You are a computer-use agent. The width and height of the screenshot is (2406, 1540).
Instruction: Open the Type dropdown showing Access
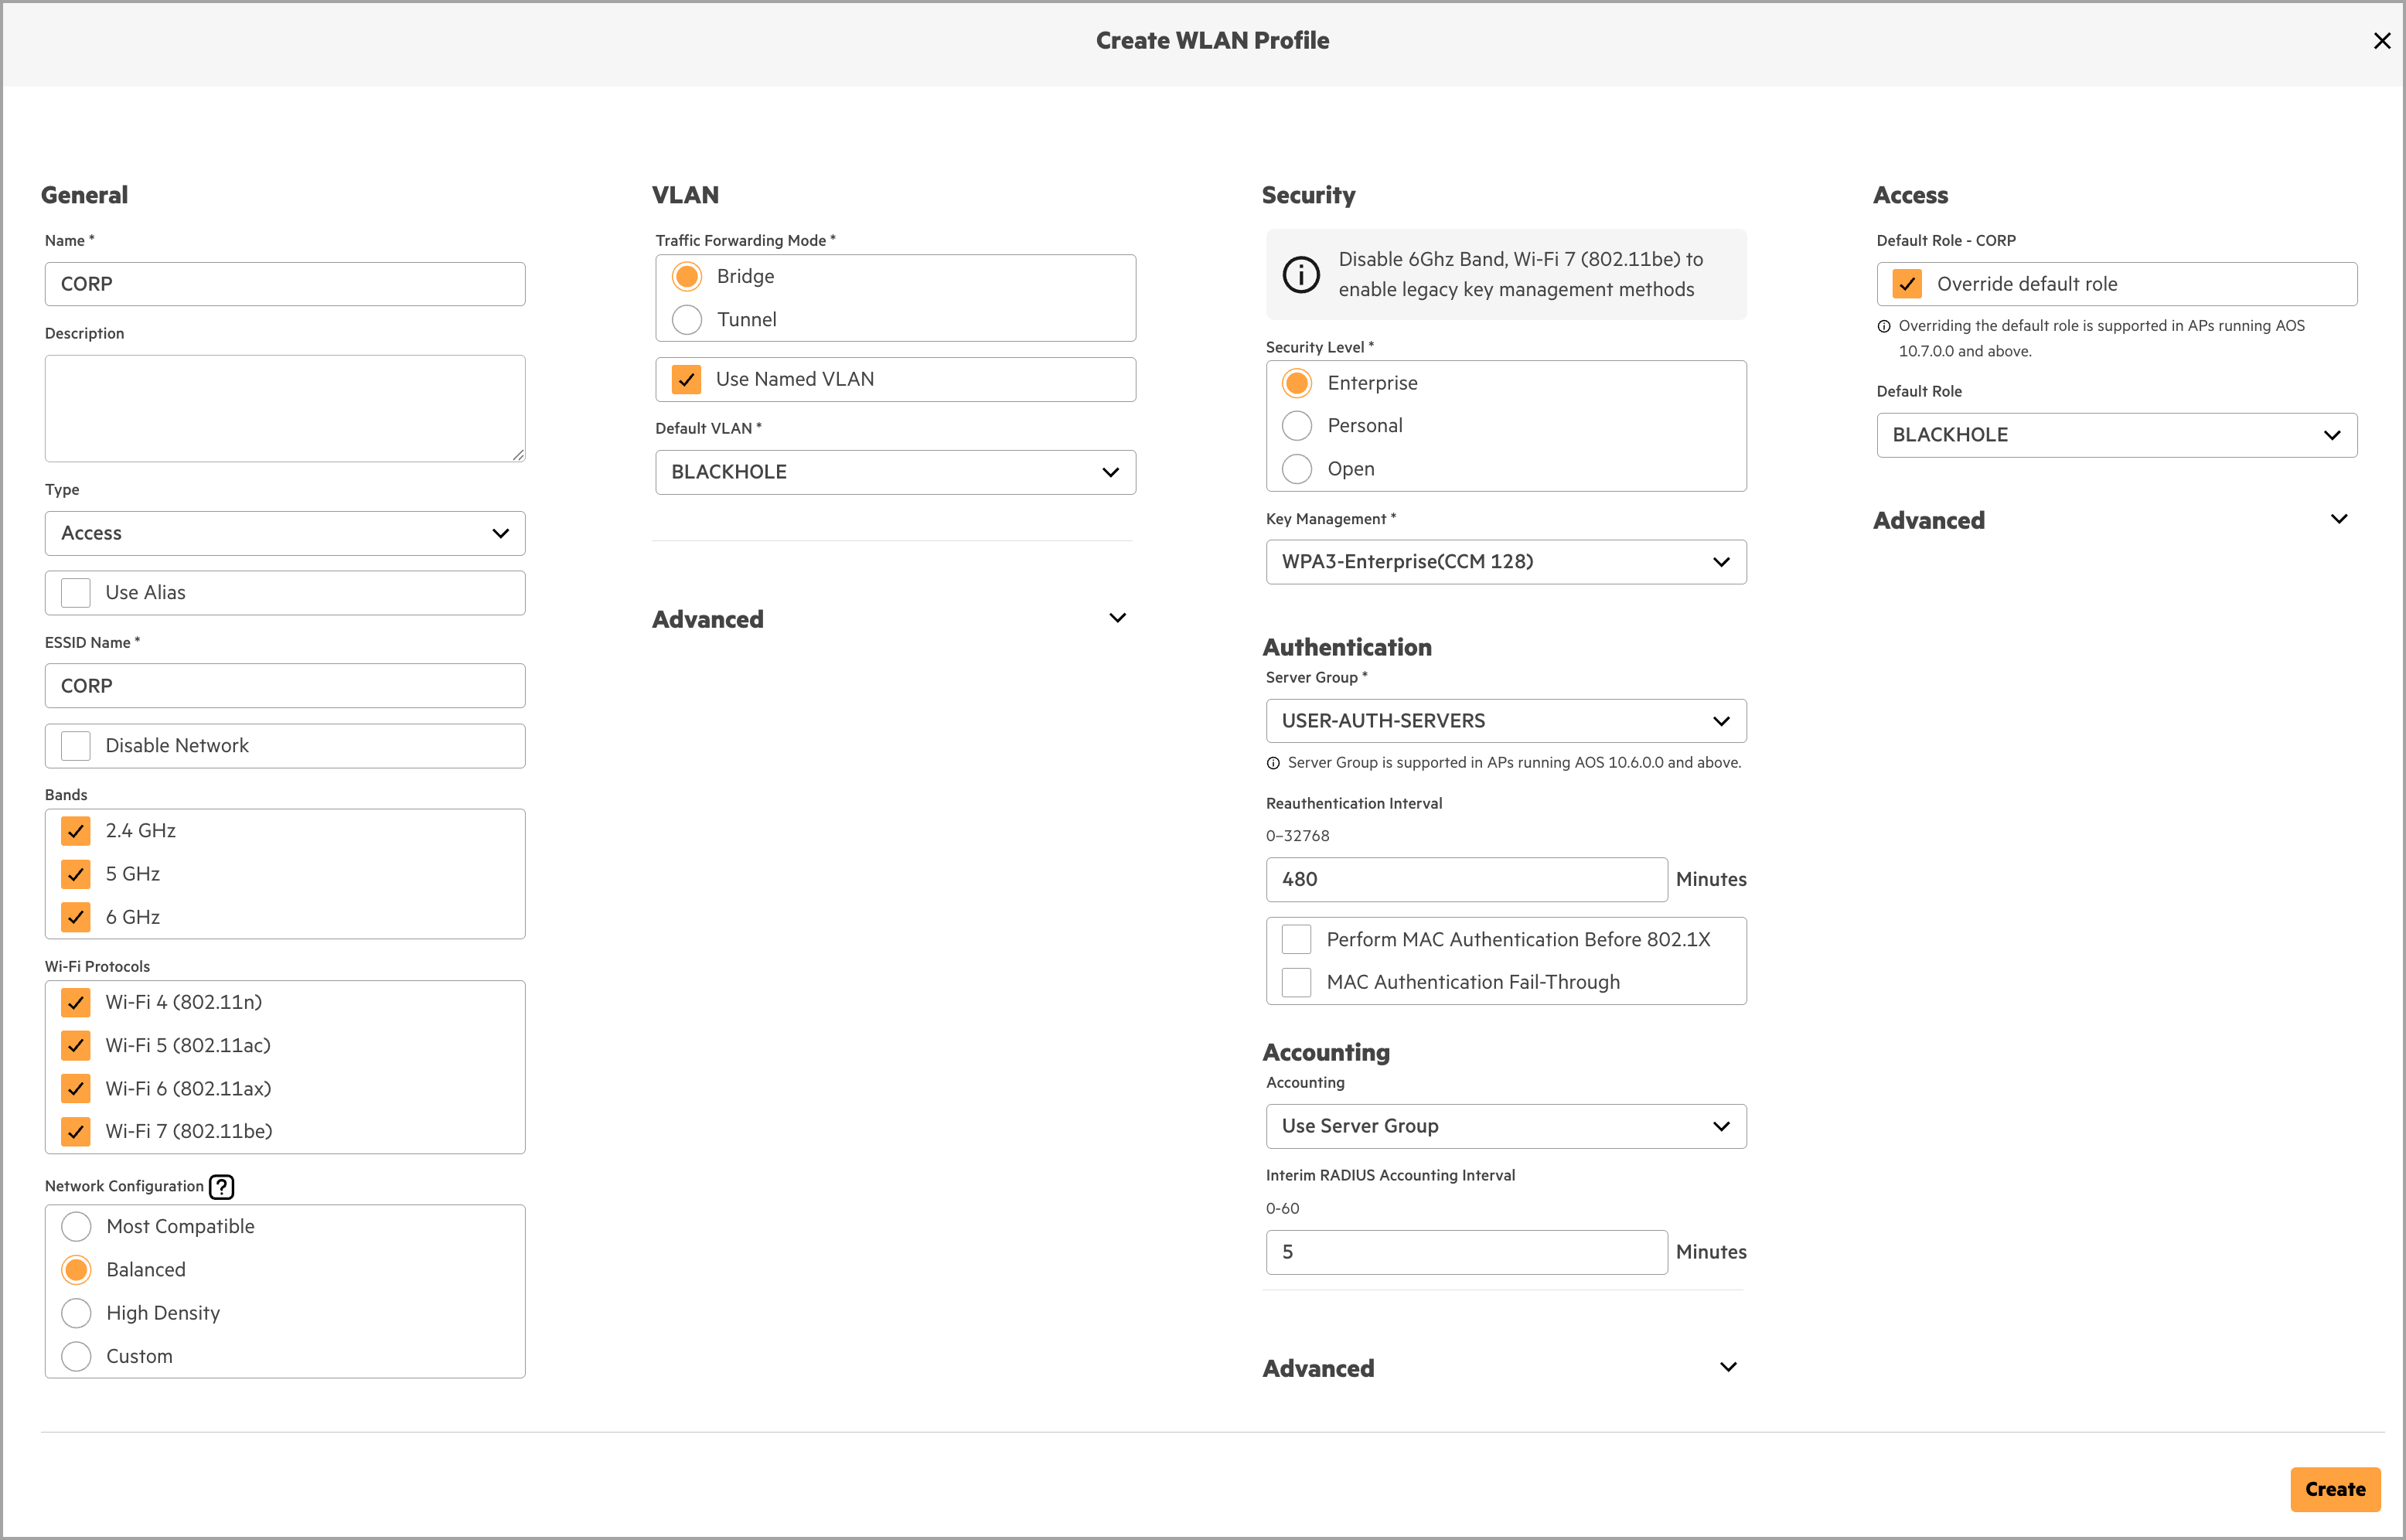click(285, 533)
